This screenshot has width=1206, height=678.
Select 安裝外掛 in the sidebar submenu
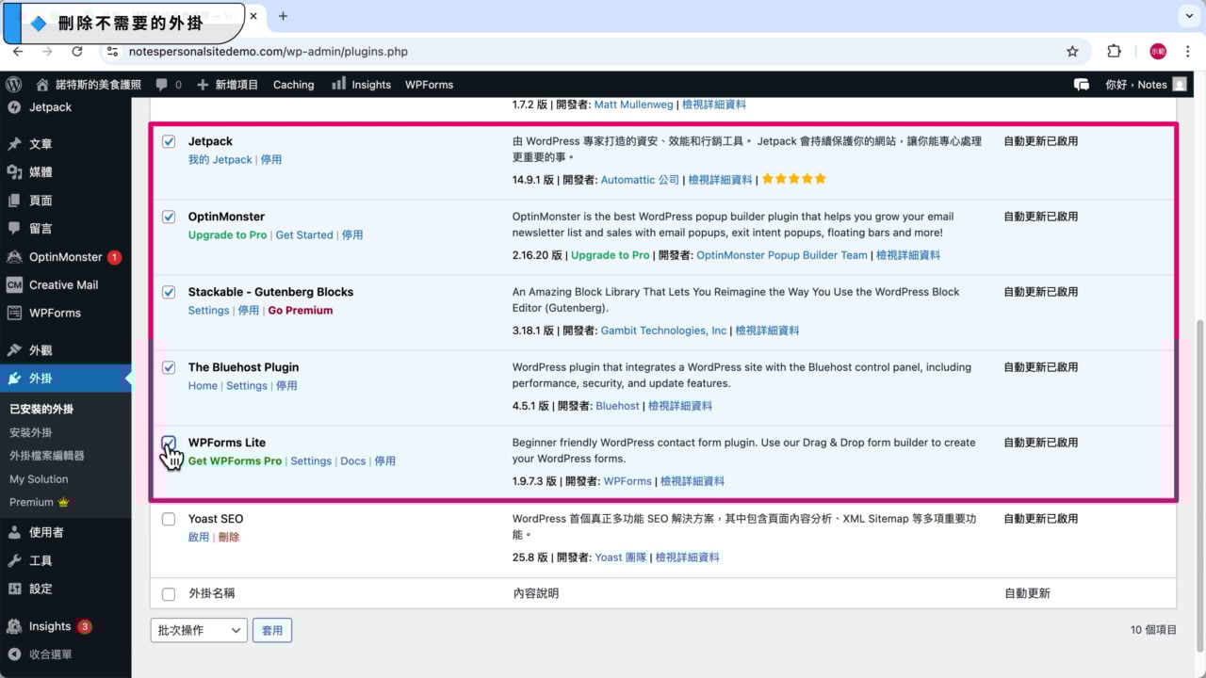tap(31, 432)
